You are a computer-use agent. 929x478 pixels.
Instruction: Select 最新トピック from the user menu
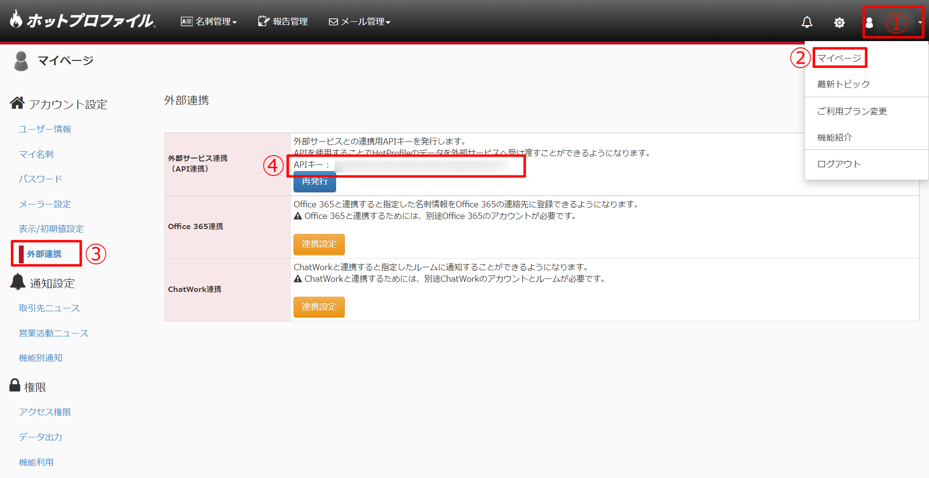click(843, 84)
